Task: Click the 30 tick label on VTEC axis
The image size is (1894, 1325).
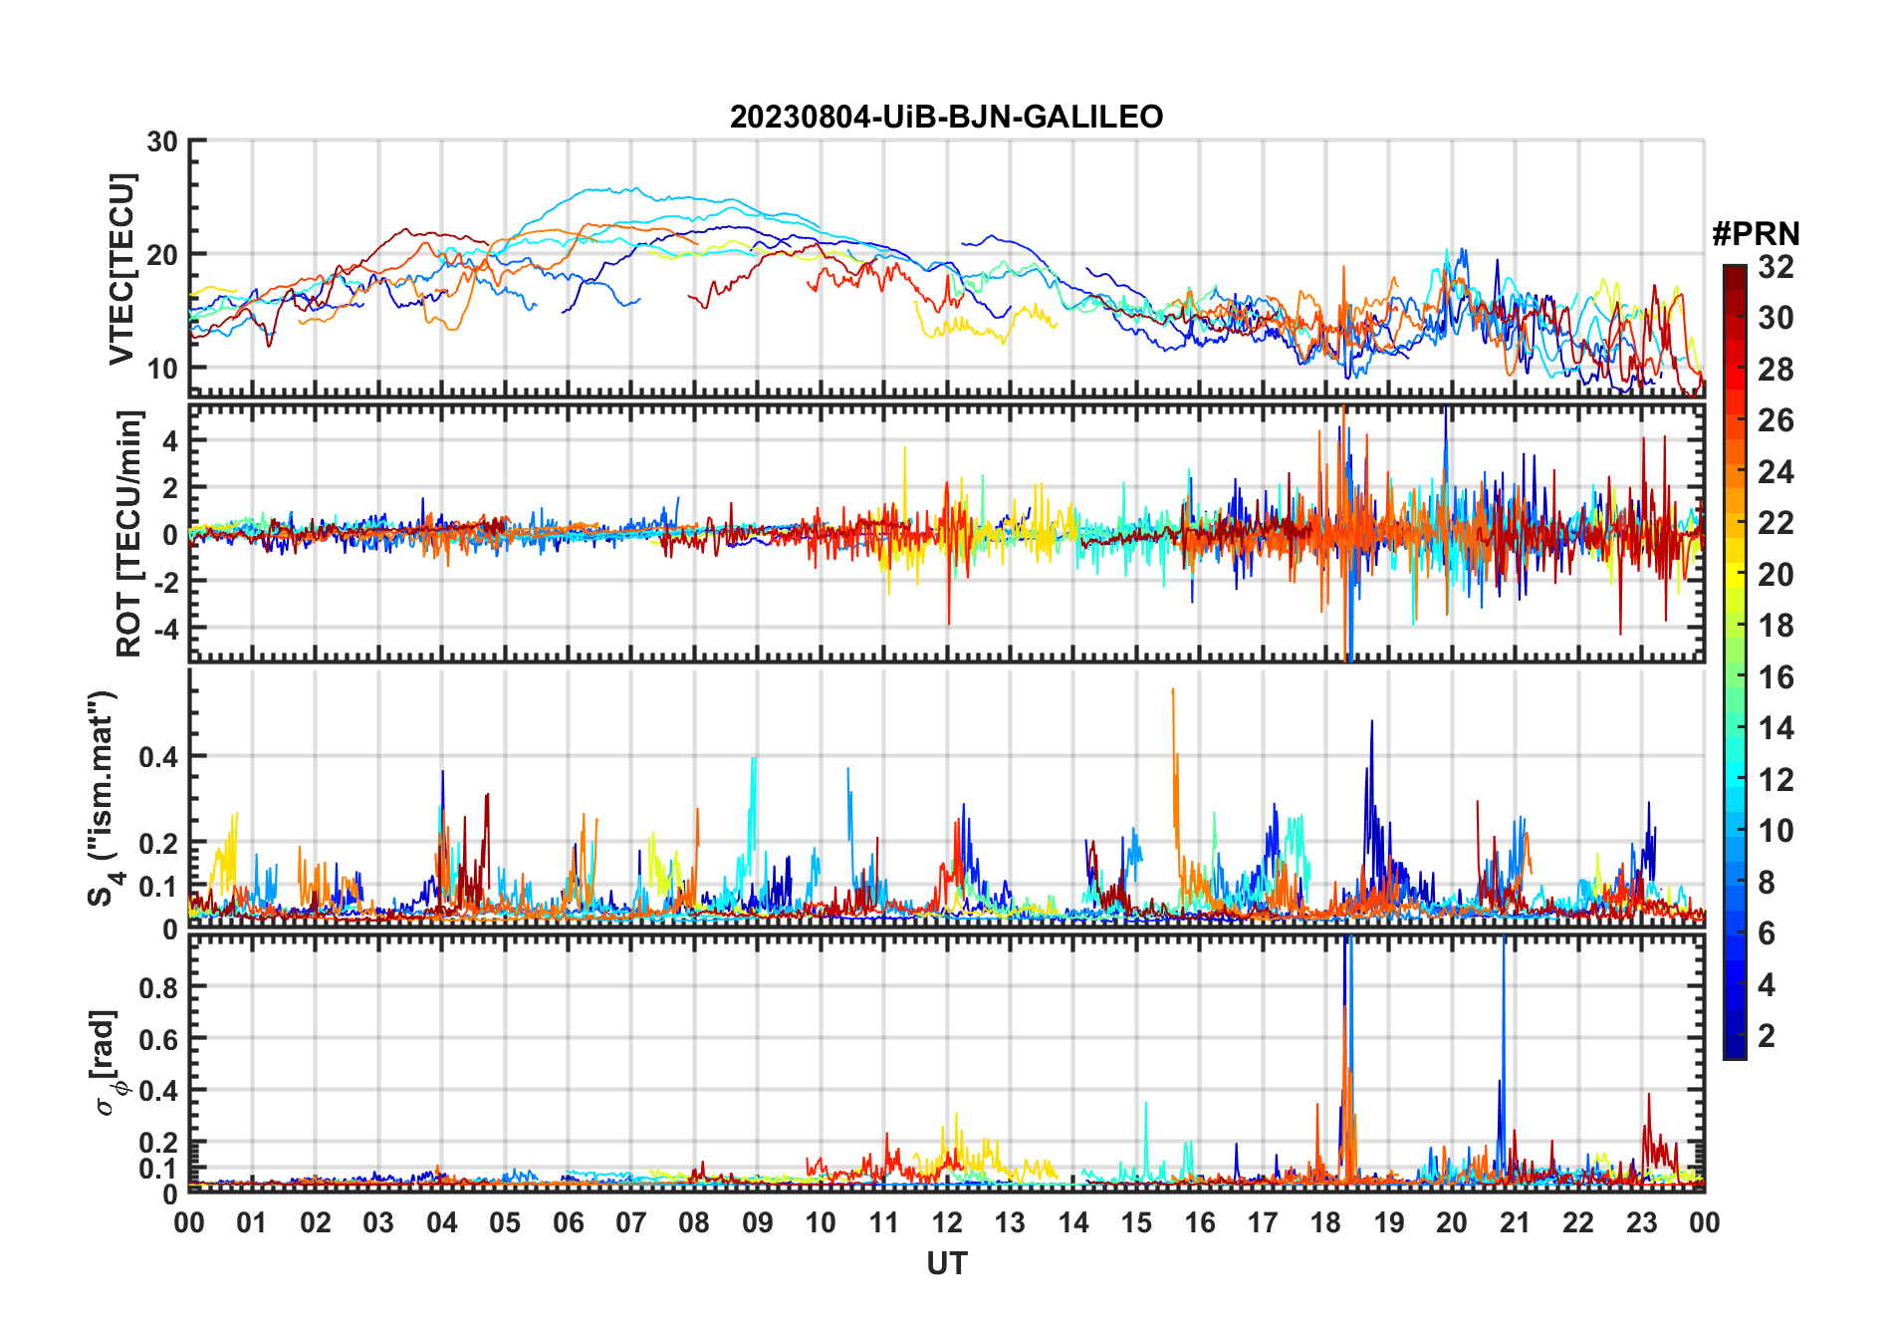Action: [162, 141]
